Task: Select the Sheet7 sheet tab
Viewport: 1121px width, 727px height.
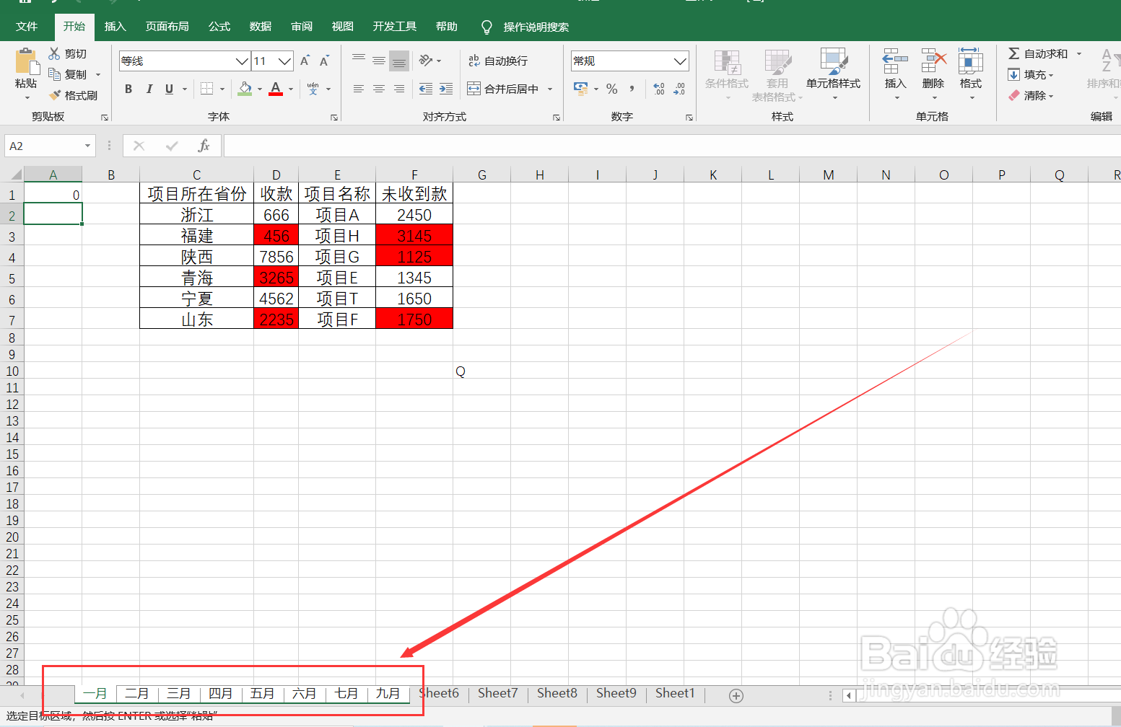Action: click(498, 694)
